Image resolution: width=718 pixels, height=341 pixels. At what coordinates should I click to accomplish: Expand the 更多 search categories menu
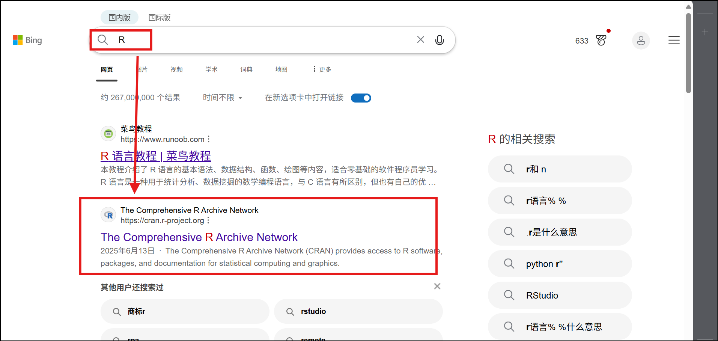(x=322, y=69)
